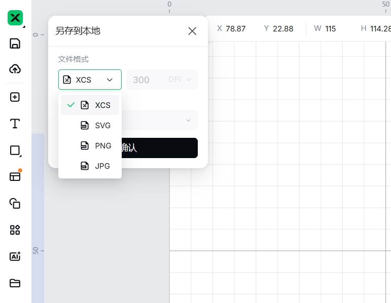The image size is (391, 303).
Task: Select the Text tool
Action: [x=15, y=124]
